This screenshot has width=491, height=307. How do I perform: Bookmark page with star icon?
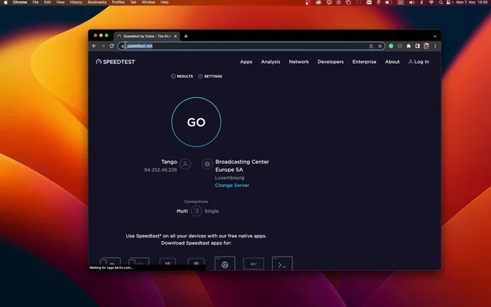(380, 46)
